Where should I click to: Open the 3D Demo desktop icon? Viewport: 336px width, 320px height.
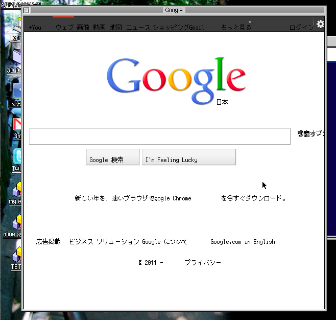(x=15, y=62)
